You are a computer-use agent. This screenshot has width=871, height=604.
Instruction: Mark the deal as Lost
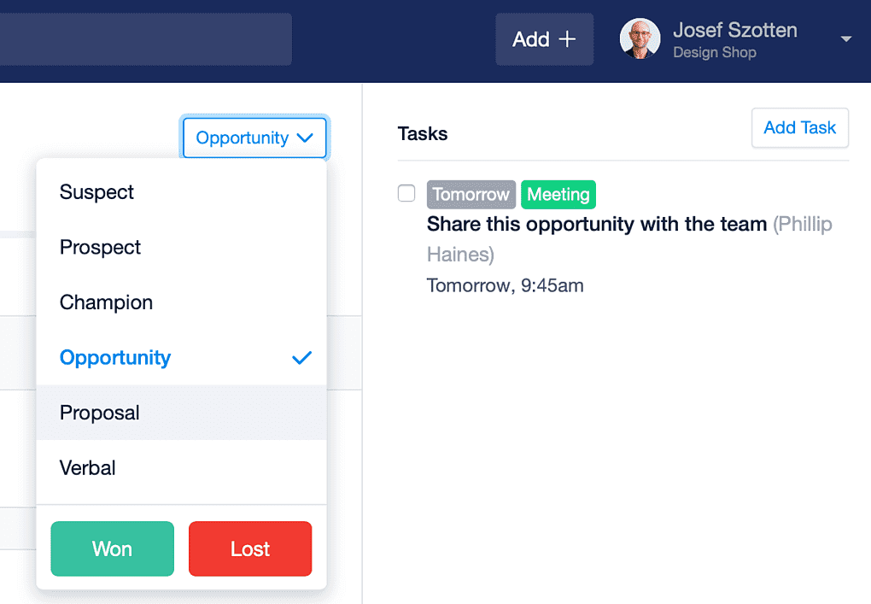click(250, 548)
